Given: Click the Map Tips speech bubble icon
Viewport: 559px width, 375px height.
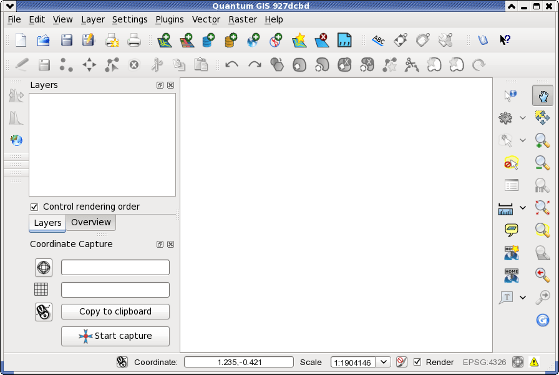Looking at the screenshot, I should coord(511,230).
